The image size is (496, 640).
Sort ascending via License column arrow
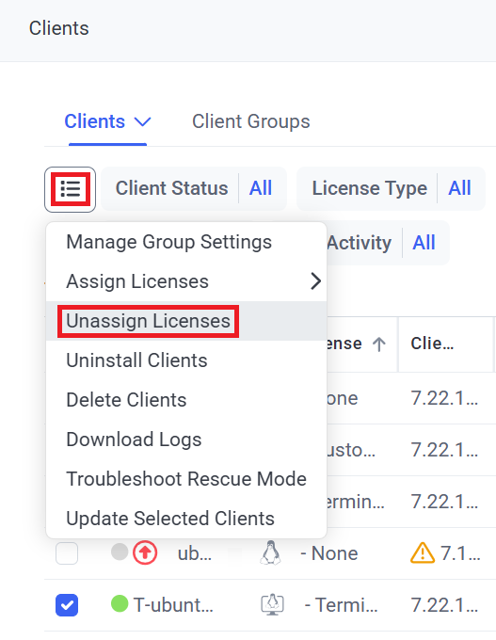tap(379, 344)
